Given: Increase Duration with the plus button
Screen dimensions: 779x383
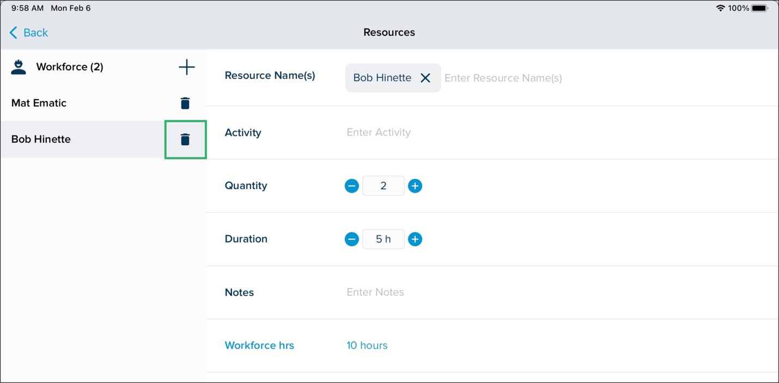Looking at the screenshot, I should [415, 239].
